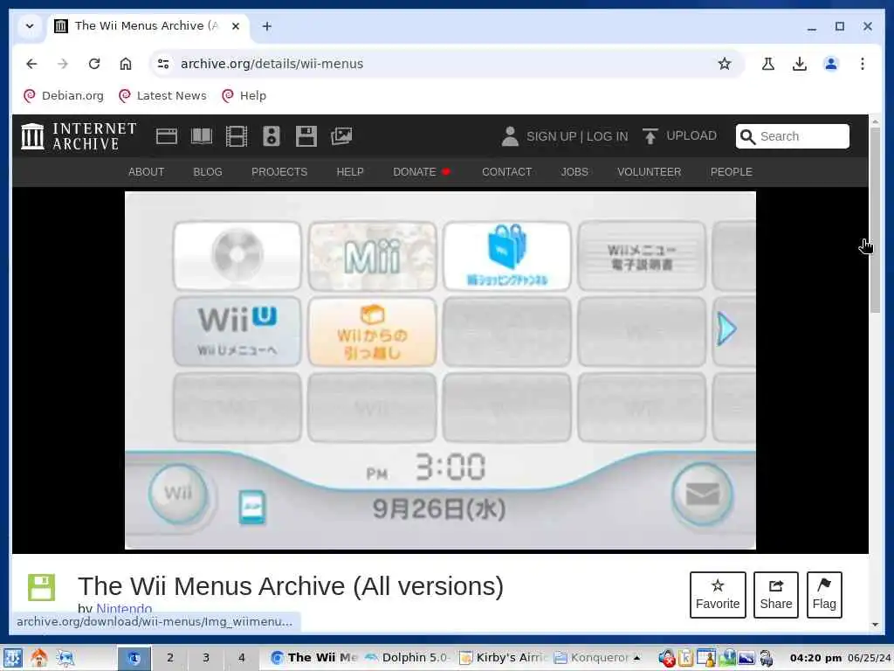Open the CONTACT menu item
Viewport: 894px width, 671px height.
(x=507, y=172)
